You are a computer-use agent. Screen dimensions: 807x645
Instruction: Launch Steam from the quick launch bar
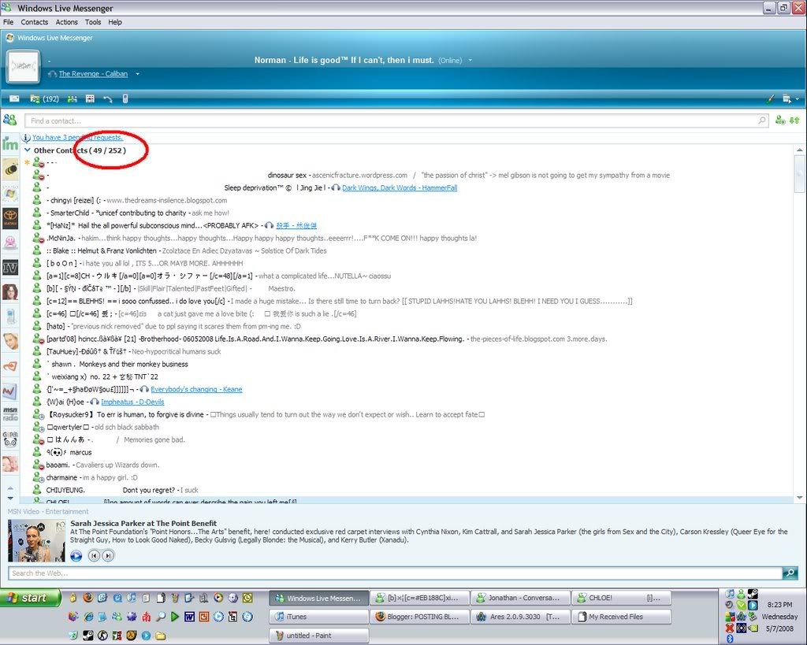click(x=88, y=636)
